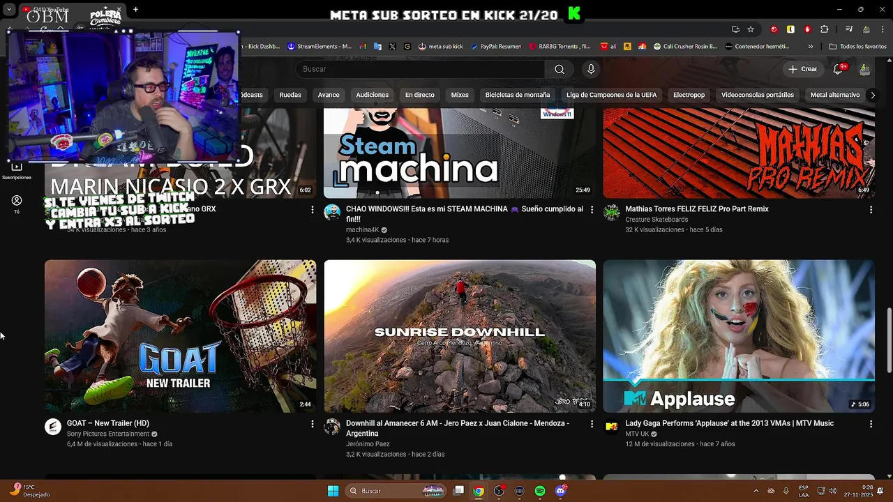Open Lady Gaga Performs 'Applause' title
893x502 pixels.
pyautogui.click(x=730, y=423)
